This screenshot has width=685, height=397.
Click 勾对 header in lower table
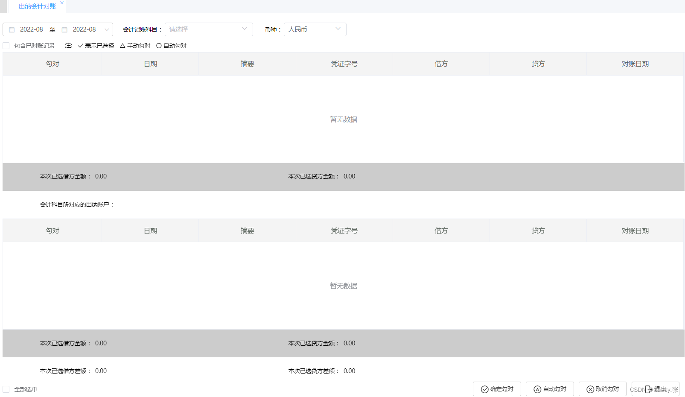pos(52,231)
